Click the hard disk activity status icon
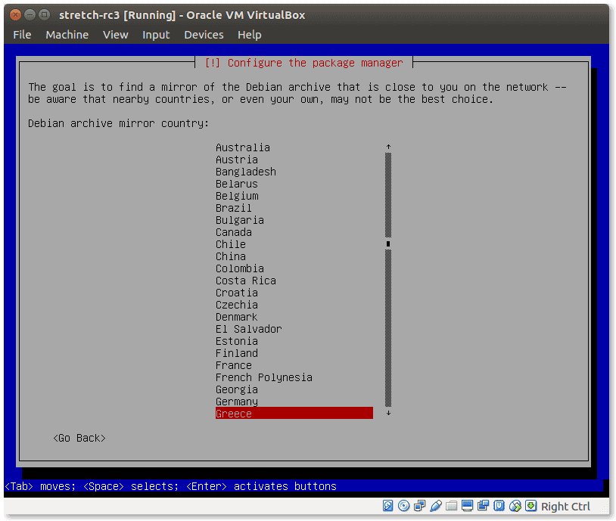Image resolution: width=616 pixels, height=521 pixels. point(388,506)
